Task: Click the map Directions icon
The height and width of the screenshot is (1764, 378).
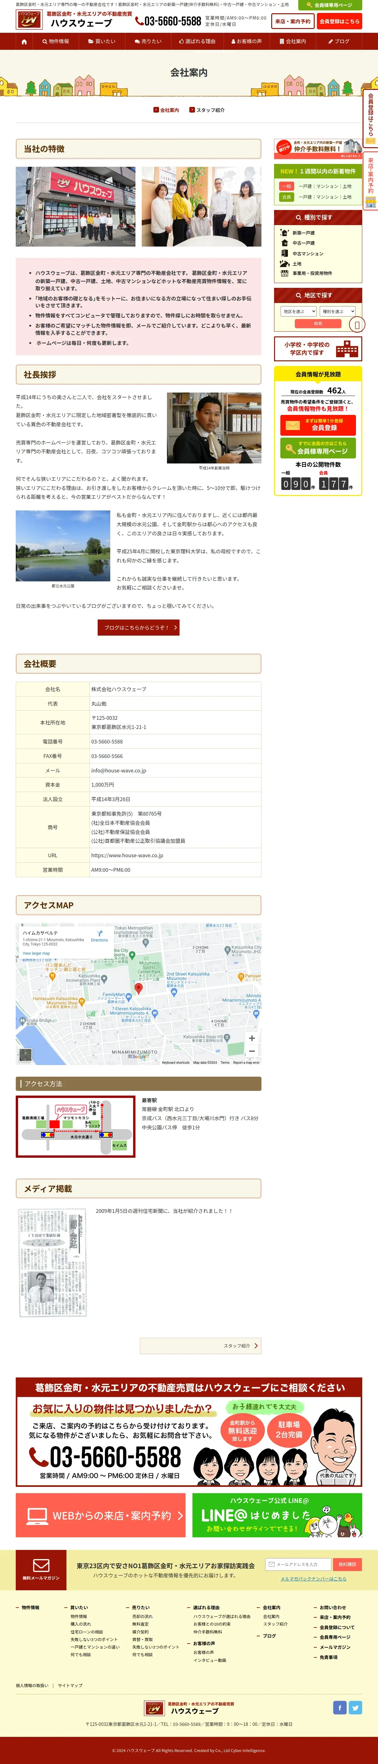Action: [x=99, y=936]
